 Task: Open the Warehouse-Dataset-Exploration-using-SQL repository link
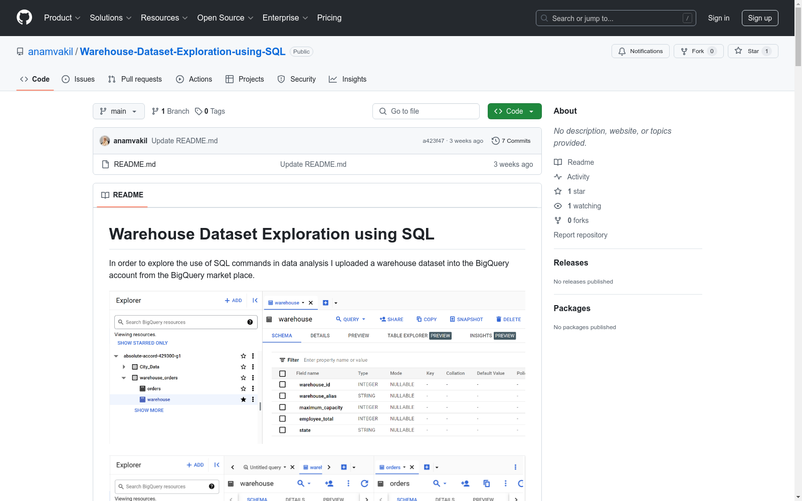click(x=183, y=52)
